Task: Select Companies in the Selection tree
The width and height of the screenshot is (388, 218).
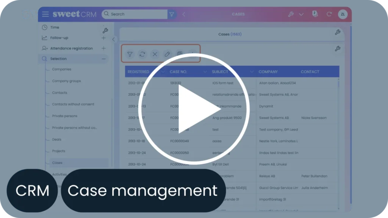Action: [62, 69]
